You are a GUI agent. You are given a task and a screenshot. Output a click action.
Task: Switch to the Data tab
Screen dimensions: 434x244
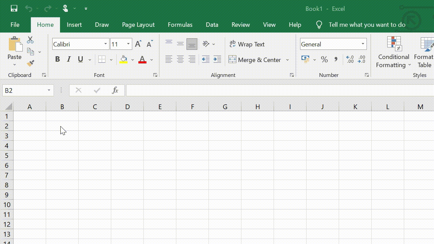pyautogui.click(x=212, y=25)
